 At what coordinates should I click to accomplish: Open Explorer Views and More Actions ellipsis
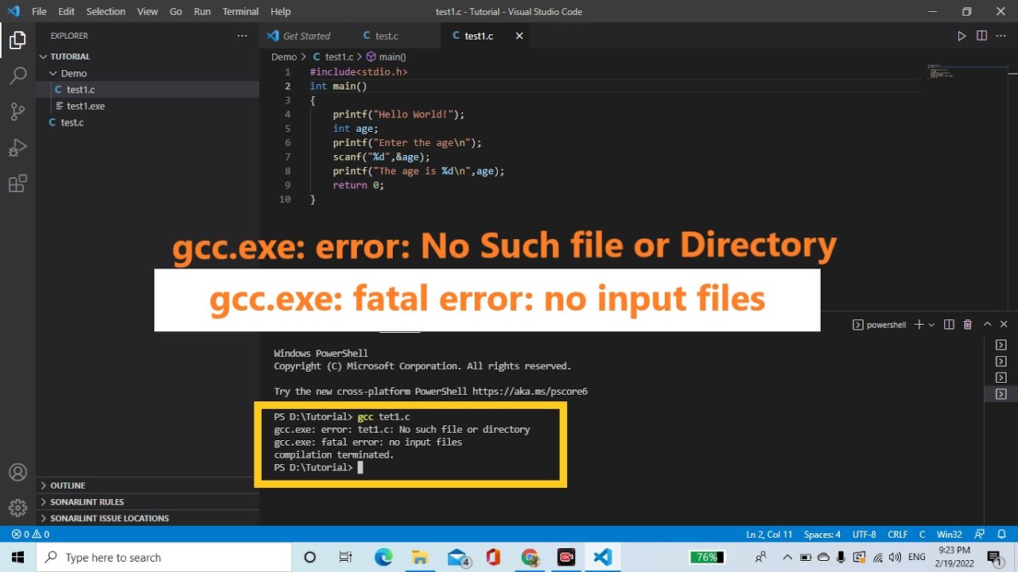[x=242, y=36]
